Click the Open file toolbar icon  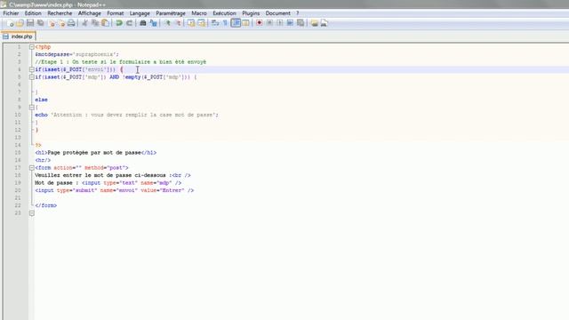tap(20, 23)
